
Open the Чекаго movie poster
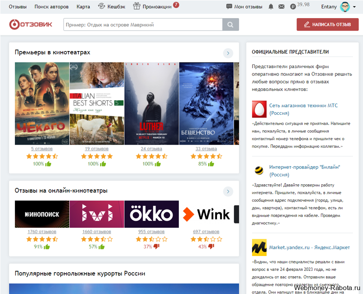(x=42, y=103)
